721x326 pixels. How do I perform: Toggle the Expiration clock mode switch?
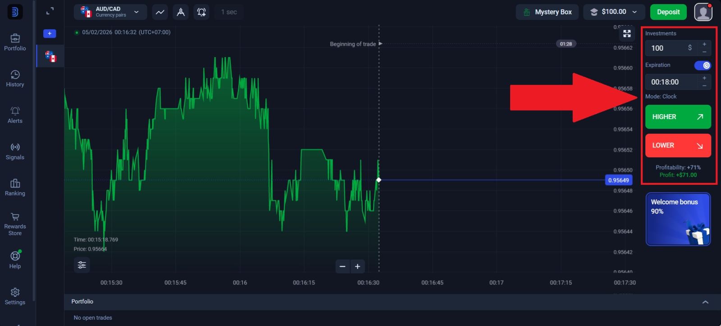pos(702,66)
